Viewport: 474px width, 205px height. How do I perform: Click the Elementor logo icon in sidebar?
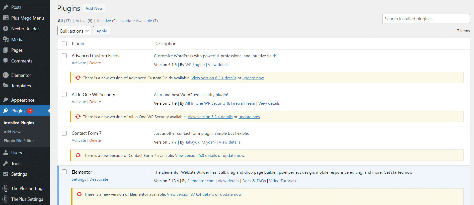pos(6,75)
